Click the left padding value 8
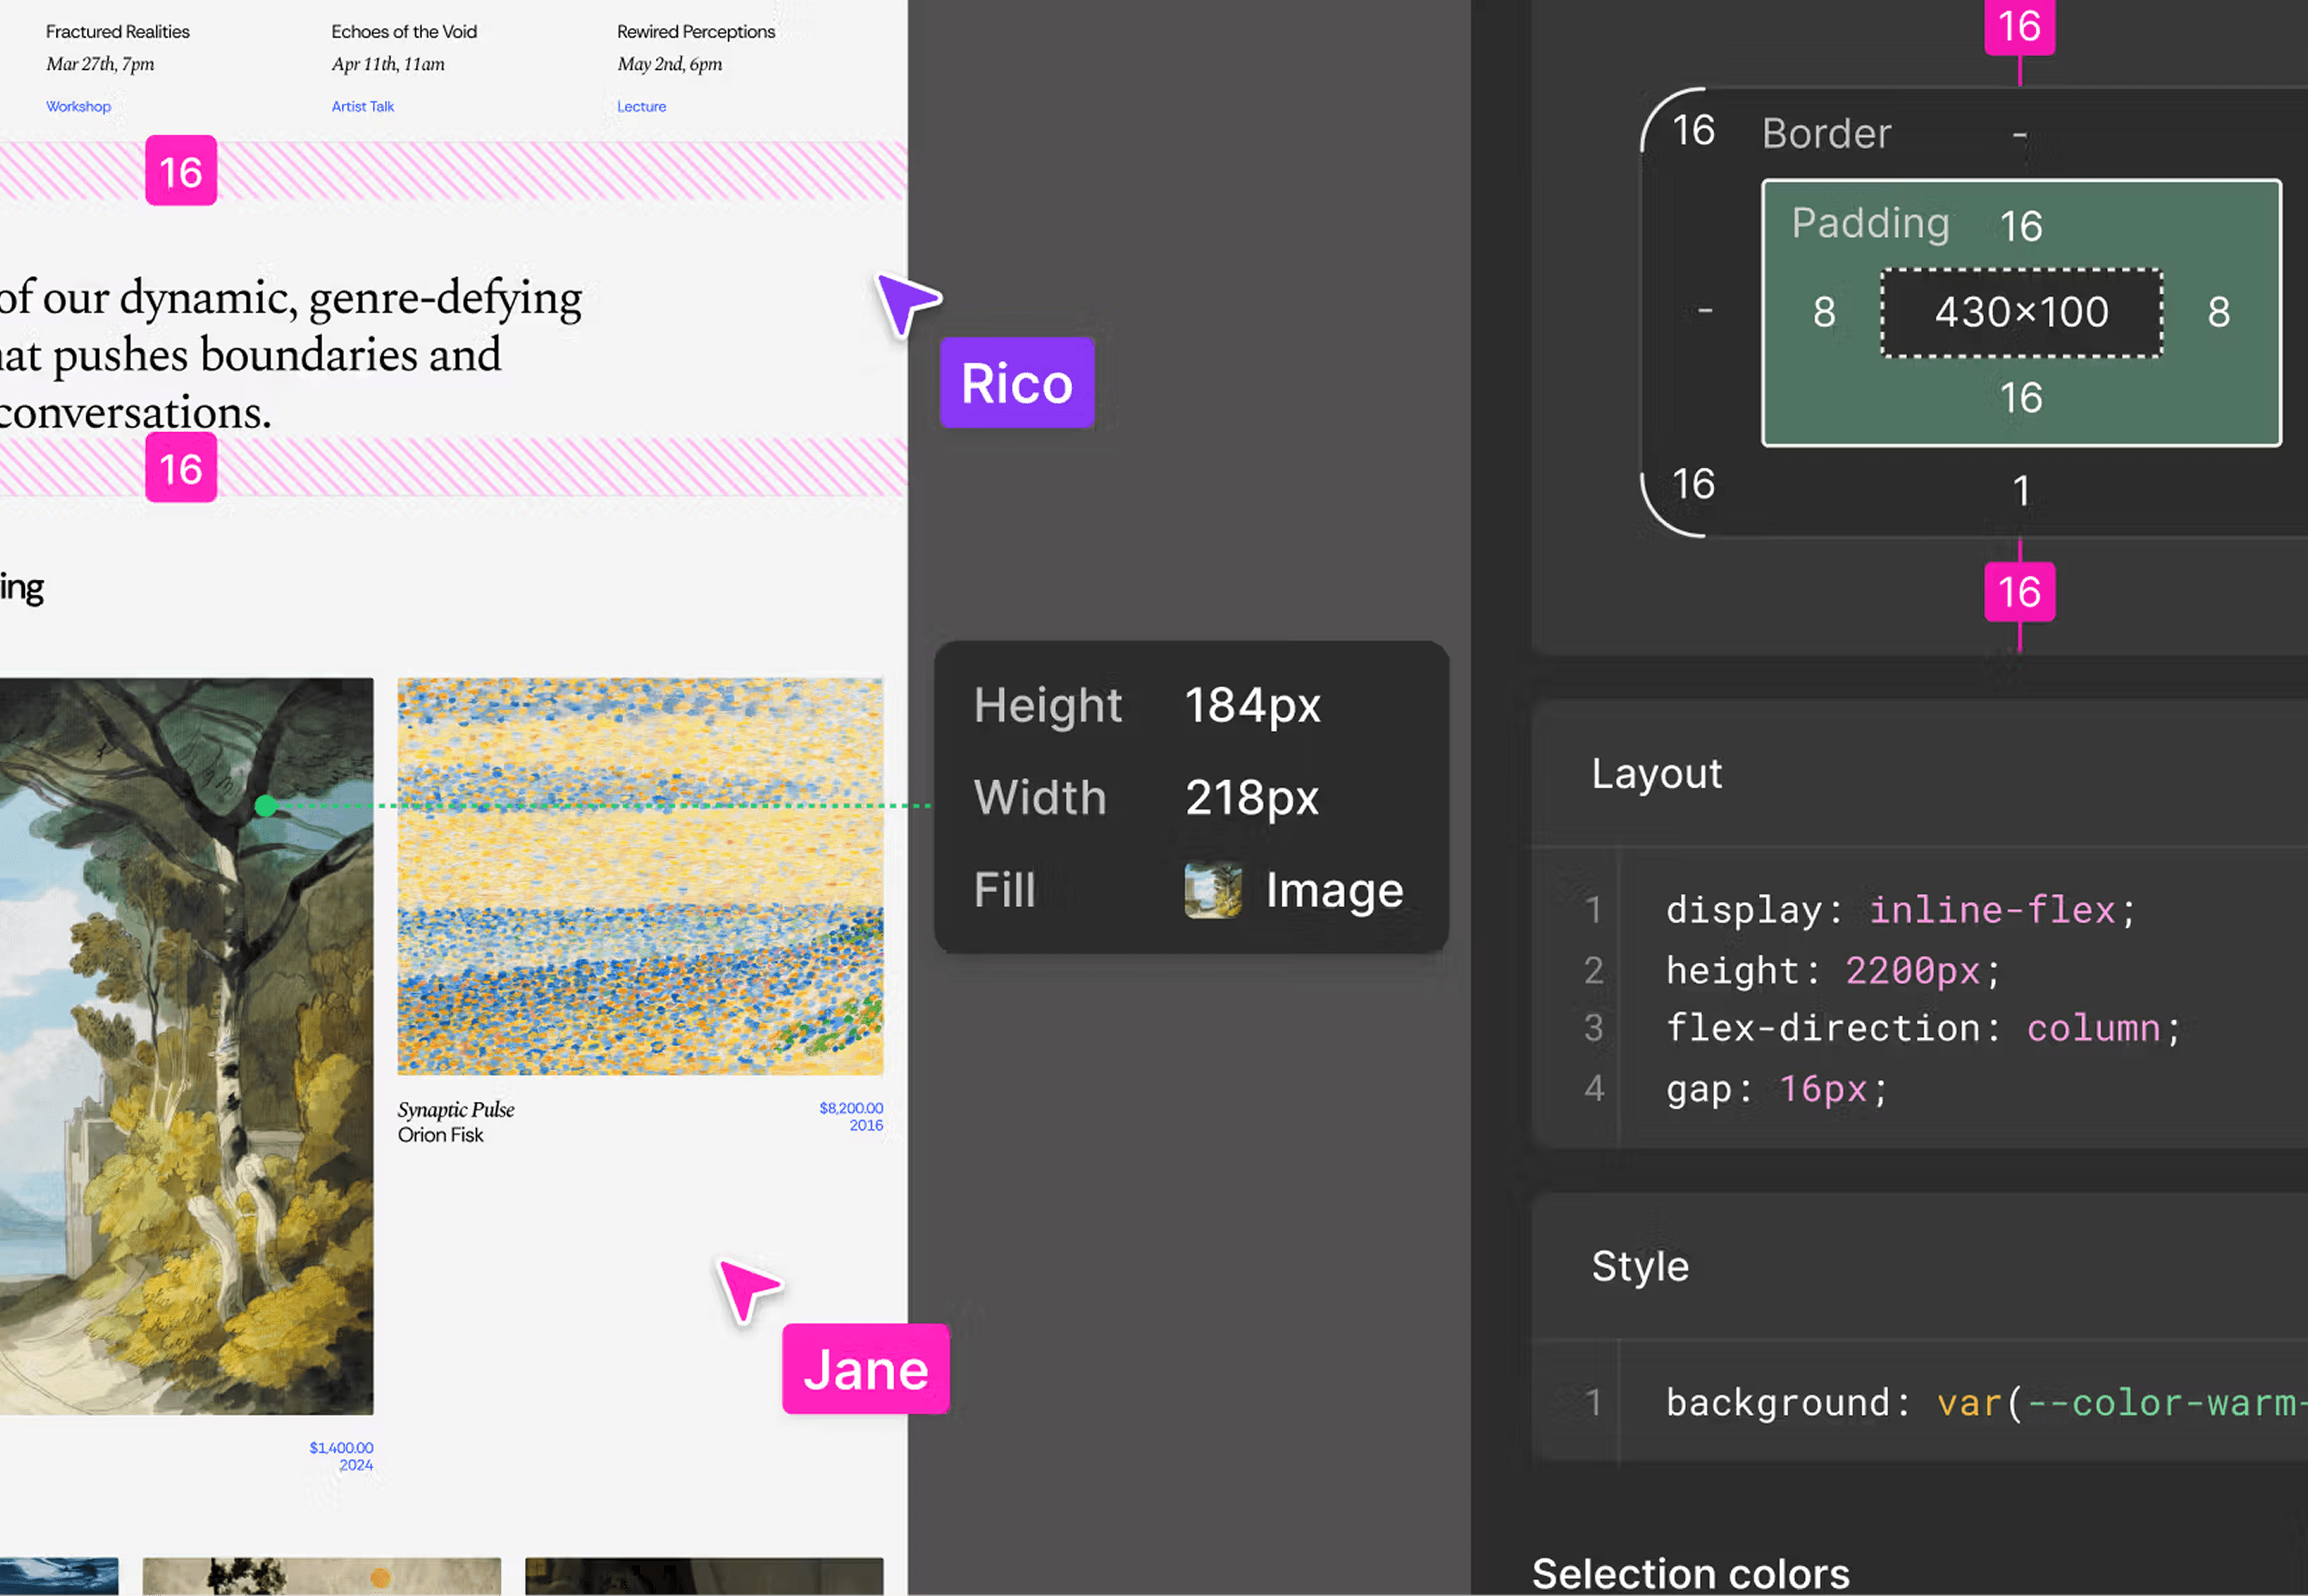 pyautogui.click(x=1824, y=313)
